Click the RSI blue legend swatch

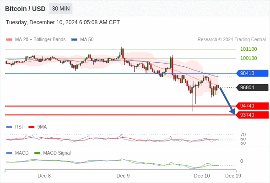tap(9, 127)
